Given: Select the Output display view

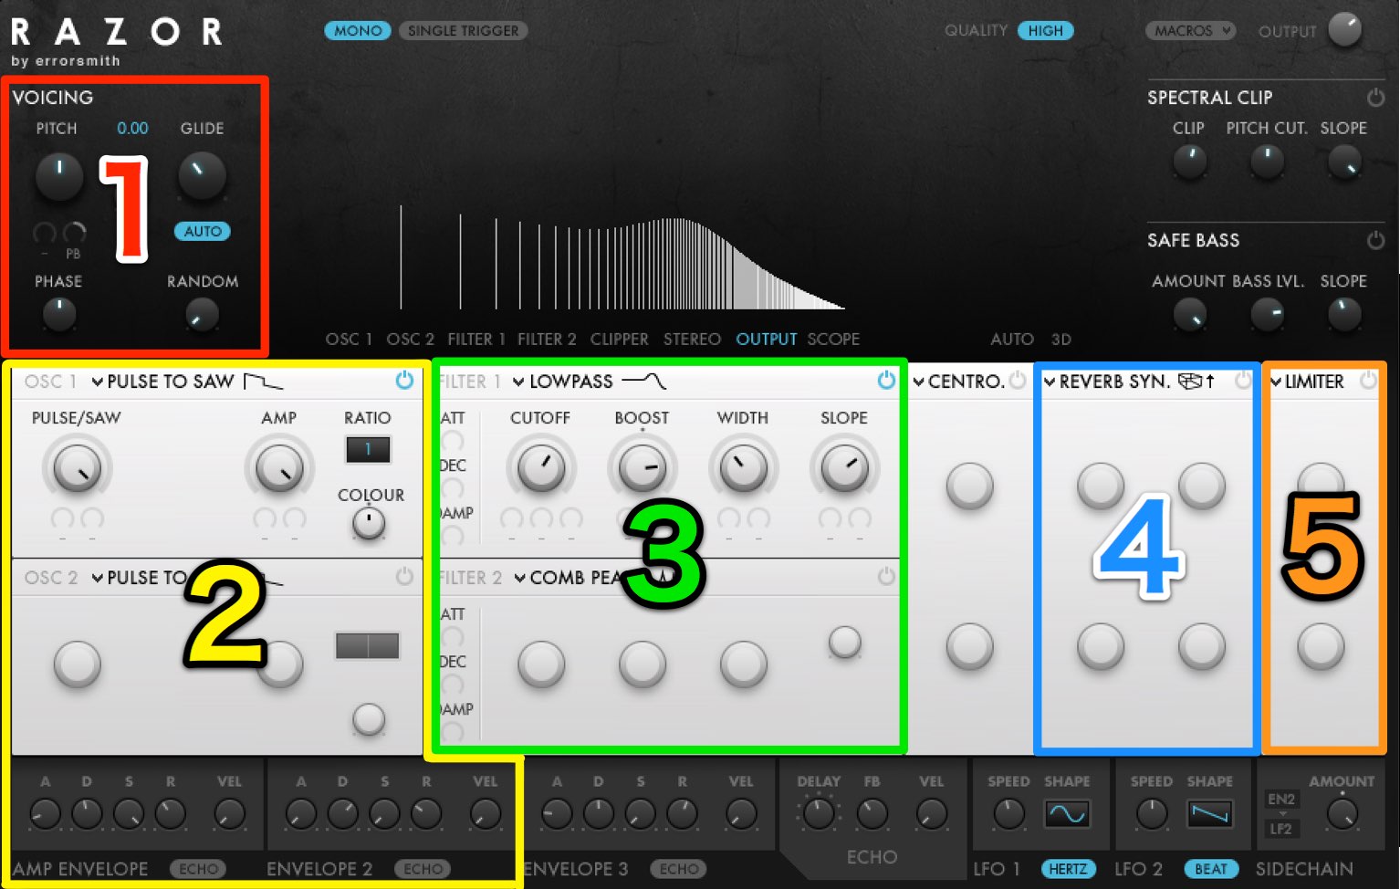Looking at the screenshot, I should point(767,340).
